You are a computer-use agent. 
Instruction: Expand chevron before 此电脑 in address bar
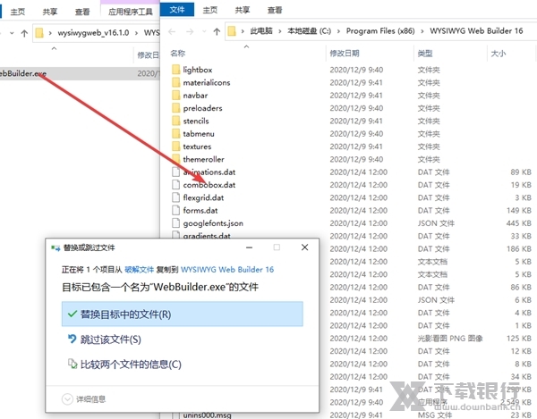coord(243,31)
